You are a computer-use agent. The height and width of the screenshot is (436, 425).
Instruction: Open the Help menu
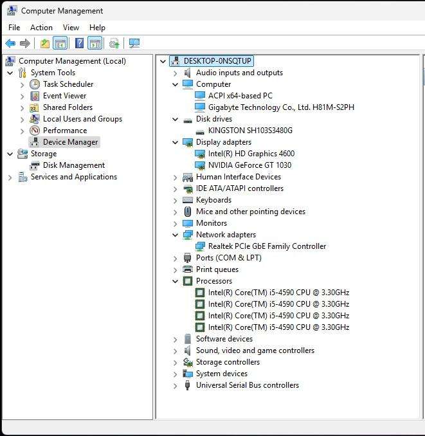97,28
